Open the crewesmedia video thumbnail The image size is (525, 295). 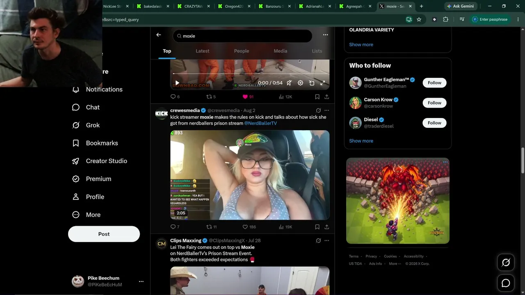tap(250, 175)
